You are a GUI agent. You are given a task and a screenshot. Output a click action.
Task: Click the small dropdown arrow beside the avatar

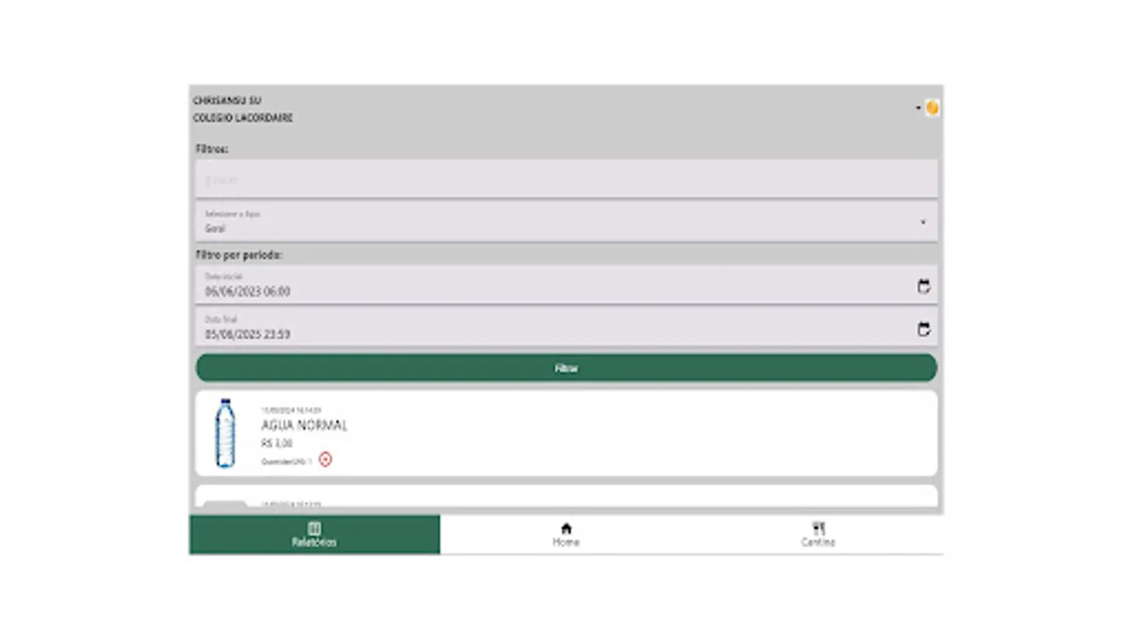[x=918, y=108]
